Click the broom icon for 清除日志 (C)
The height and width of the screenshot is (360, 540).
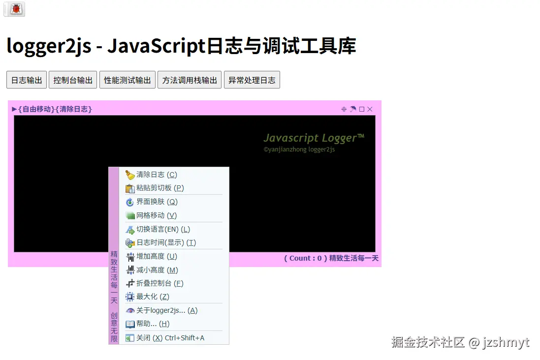tap(130, 175)
